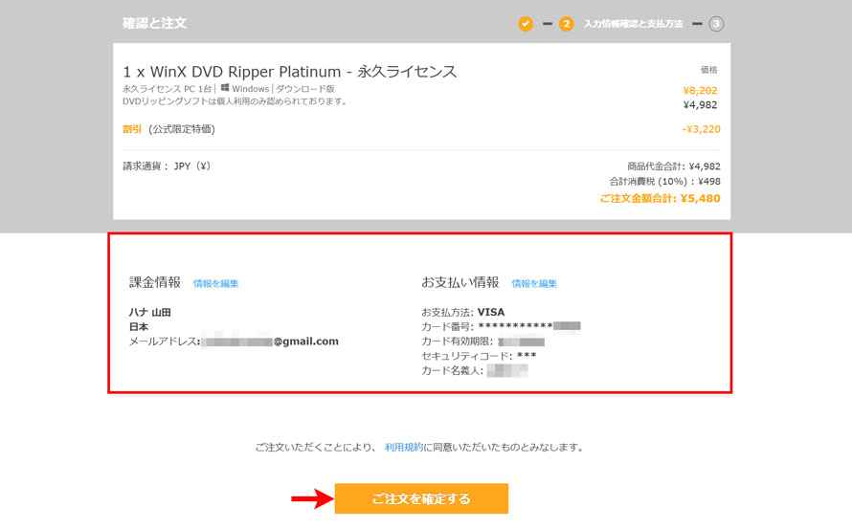Screen dimensions: 852x529
Task: Click billing currency 請求通貨: JPY (¥)
Action: [x=167, y=166]
